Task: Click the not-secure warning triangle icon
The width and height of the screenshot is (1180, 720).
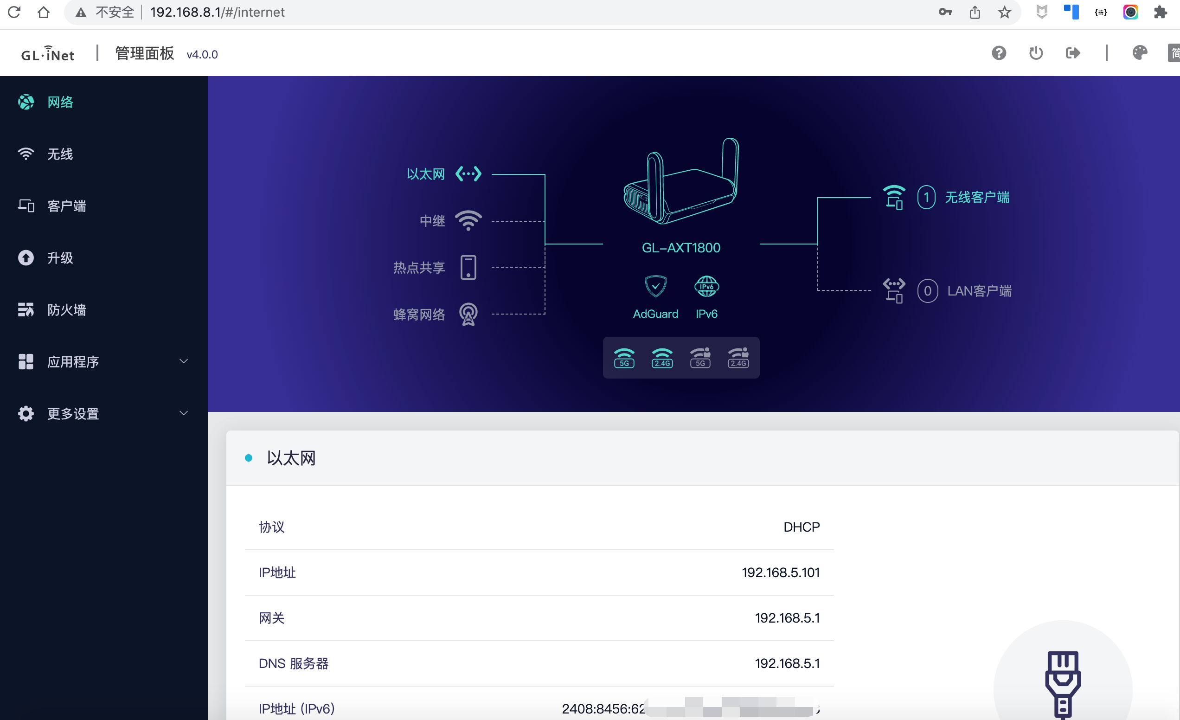Action: [x=81, y=13]
